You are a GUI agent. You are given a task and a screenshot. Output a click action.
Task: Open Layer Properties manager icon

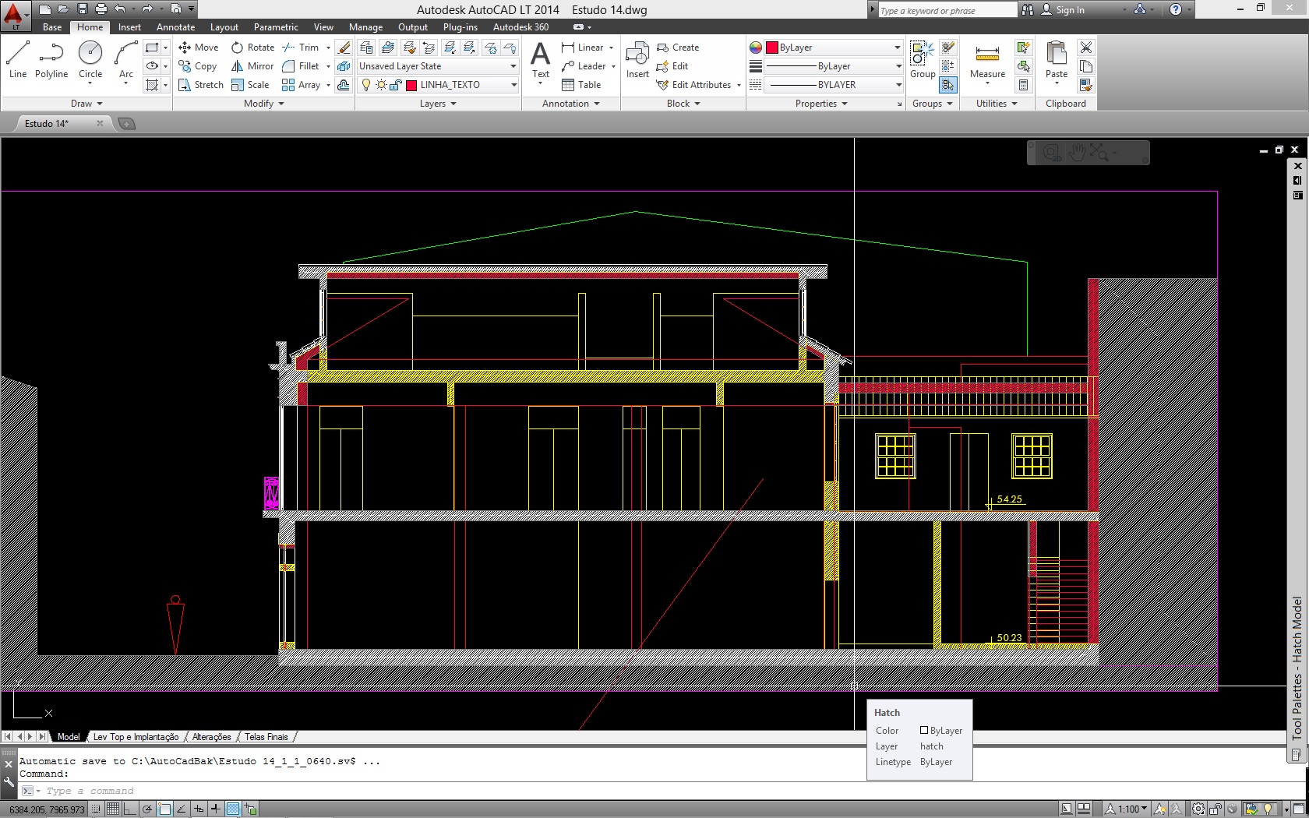366,48
